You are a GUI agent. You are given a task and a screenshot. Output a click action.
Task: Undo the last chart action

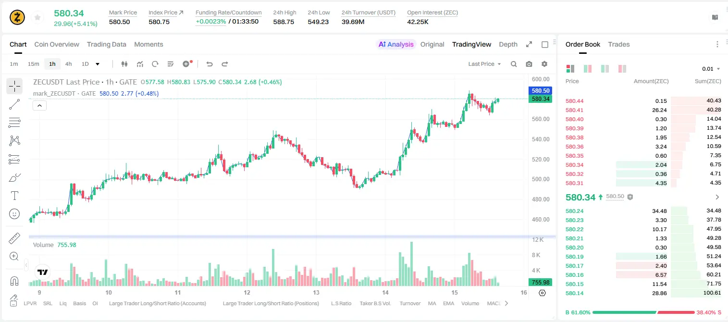(209, 64)
